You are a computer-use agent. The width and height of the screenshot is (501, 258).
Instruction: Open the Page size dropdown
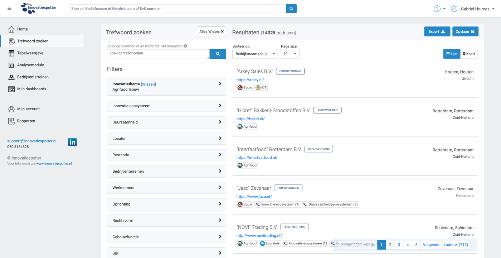coord(290,54)
